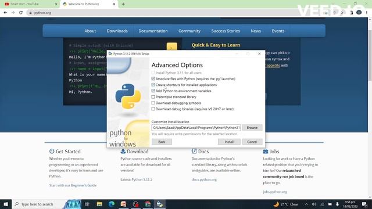
Task: Open the Windows Start menu
Action: 6,204
